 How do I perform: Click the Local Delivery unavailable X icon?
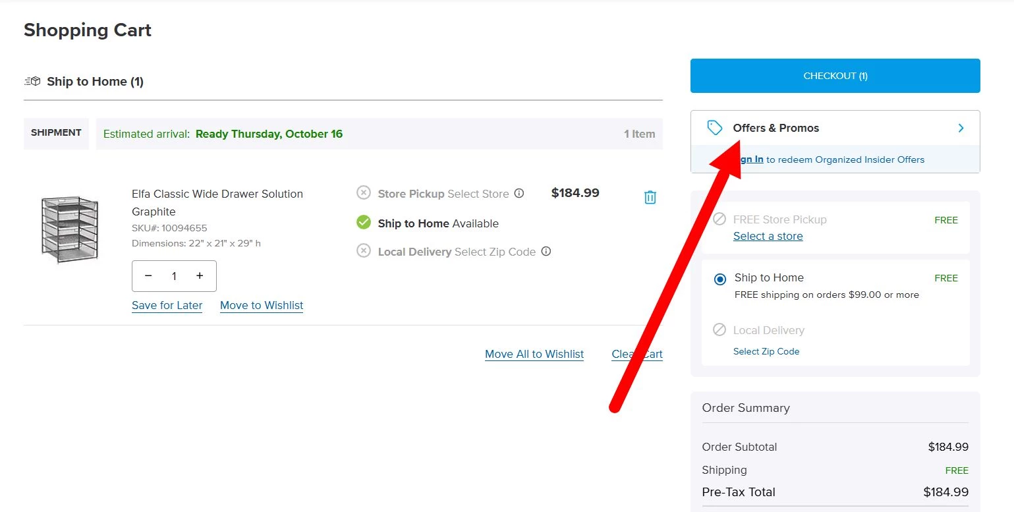364,250
